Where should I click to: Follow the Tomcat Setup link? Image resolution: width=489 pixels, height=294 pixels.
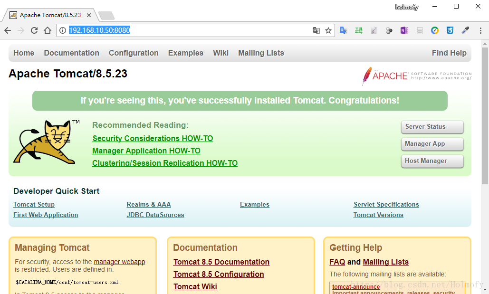(34, 205)
